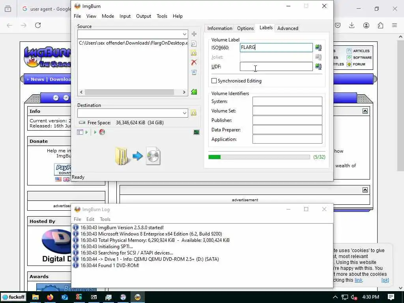Viewport: 404px width, 303px height.
Task: Click Firefox reload icon in browser
Action: pyautogui.click(x=38, y=25)
